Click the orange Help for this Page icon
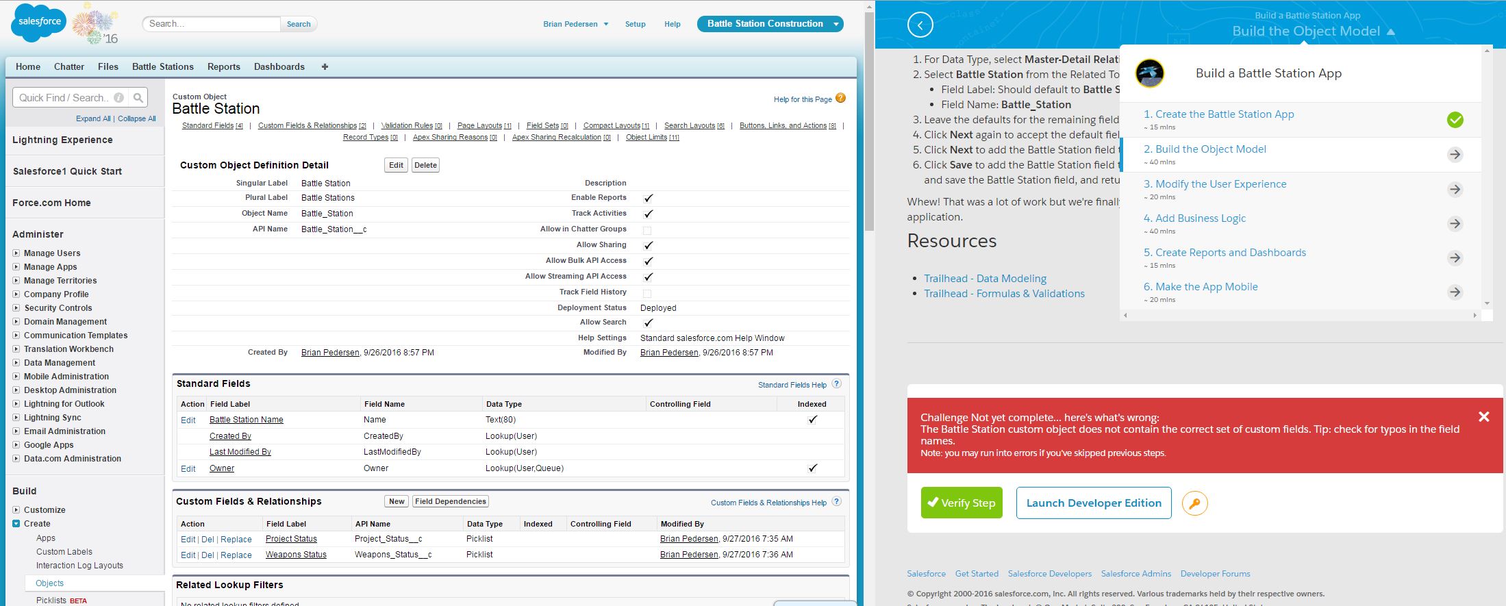The image size is (1506, 606). tap(840, 99)
